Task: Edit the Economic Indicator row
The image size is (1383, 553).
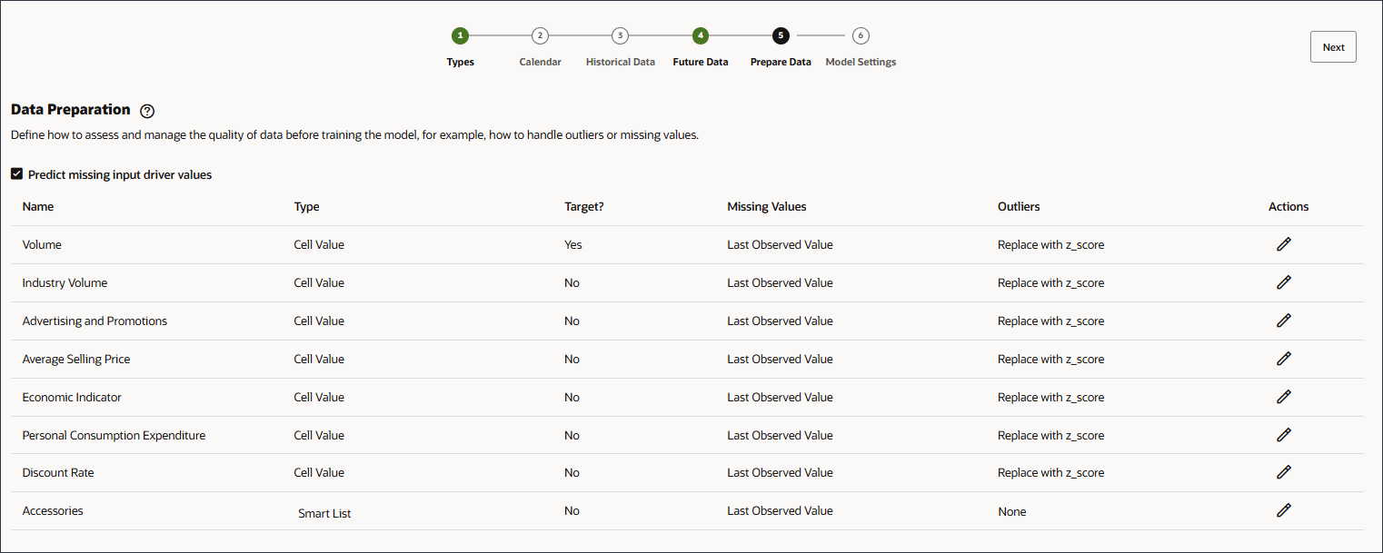Action: [x=1283, y=397]
